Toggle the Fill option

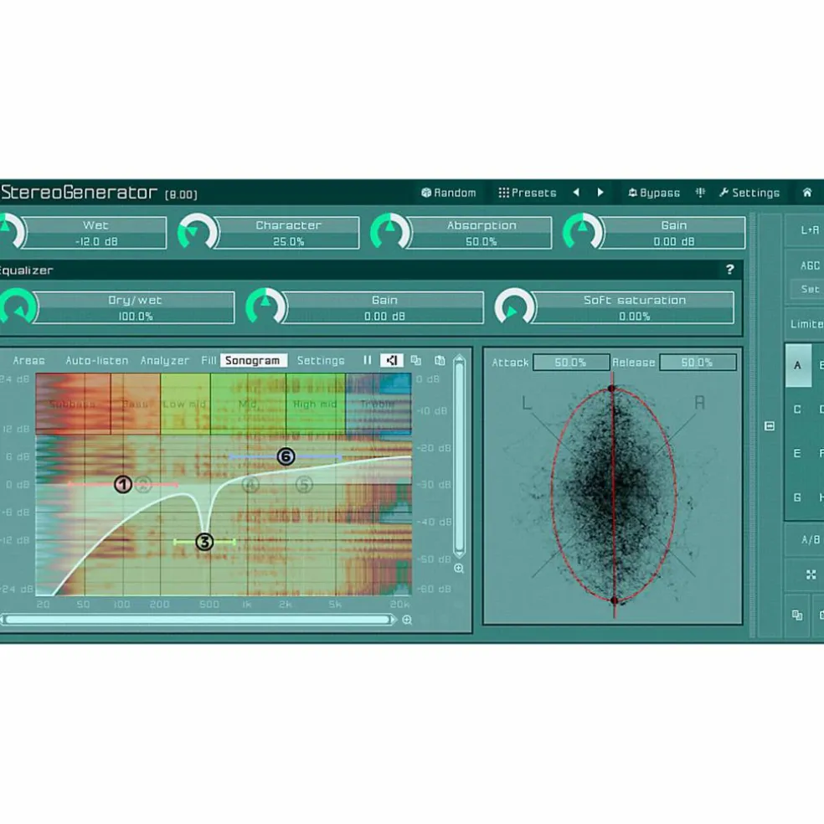tap(209, 360)
